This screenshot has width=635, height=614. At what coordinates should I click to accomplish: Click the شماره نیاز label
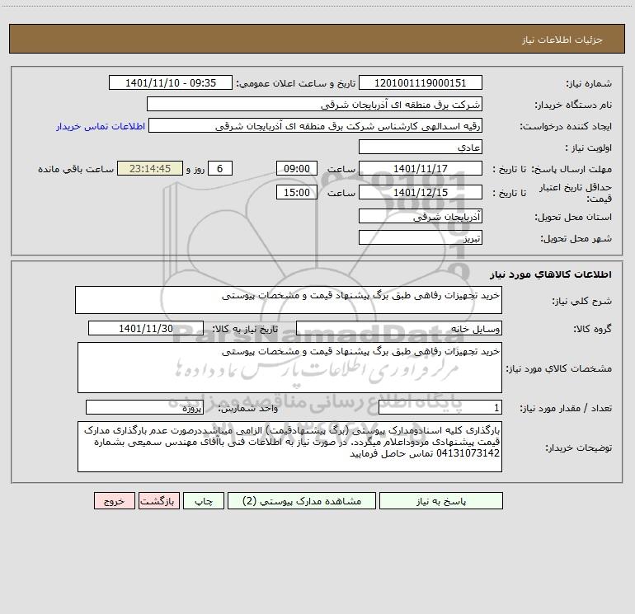point(589,83)
